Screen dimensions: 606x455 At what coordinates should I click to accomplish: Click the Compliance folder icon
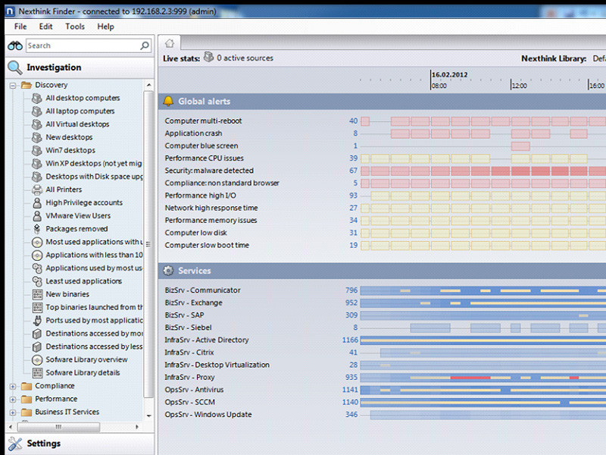(x=27, y=386)
